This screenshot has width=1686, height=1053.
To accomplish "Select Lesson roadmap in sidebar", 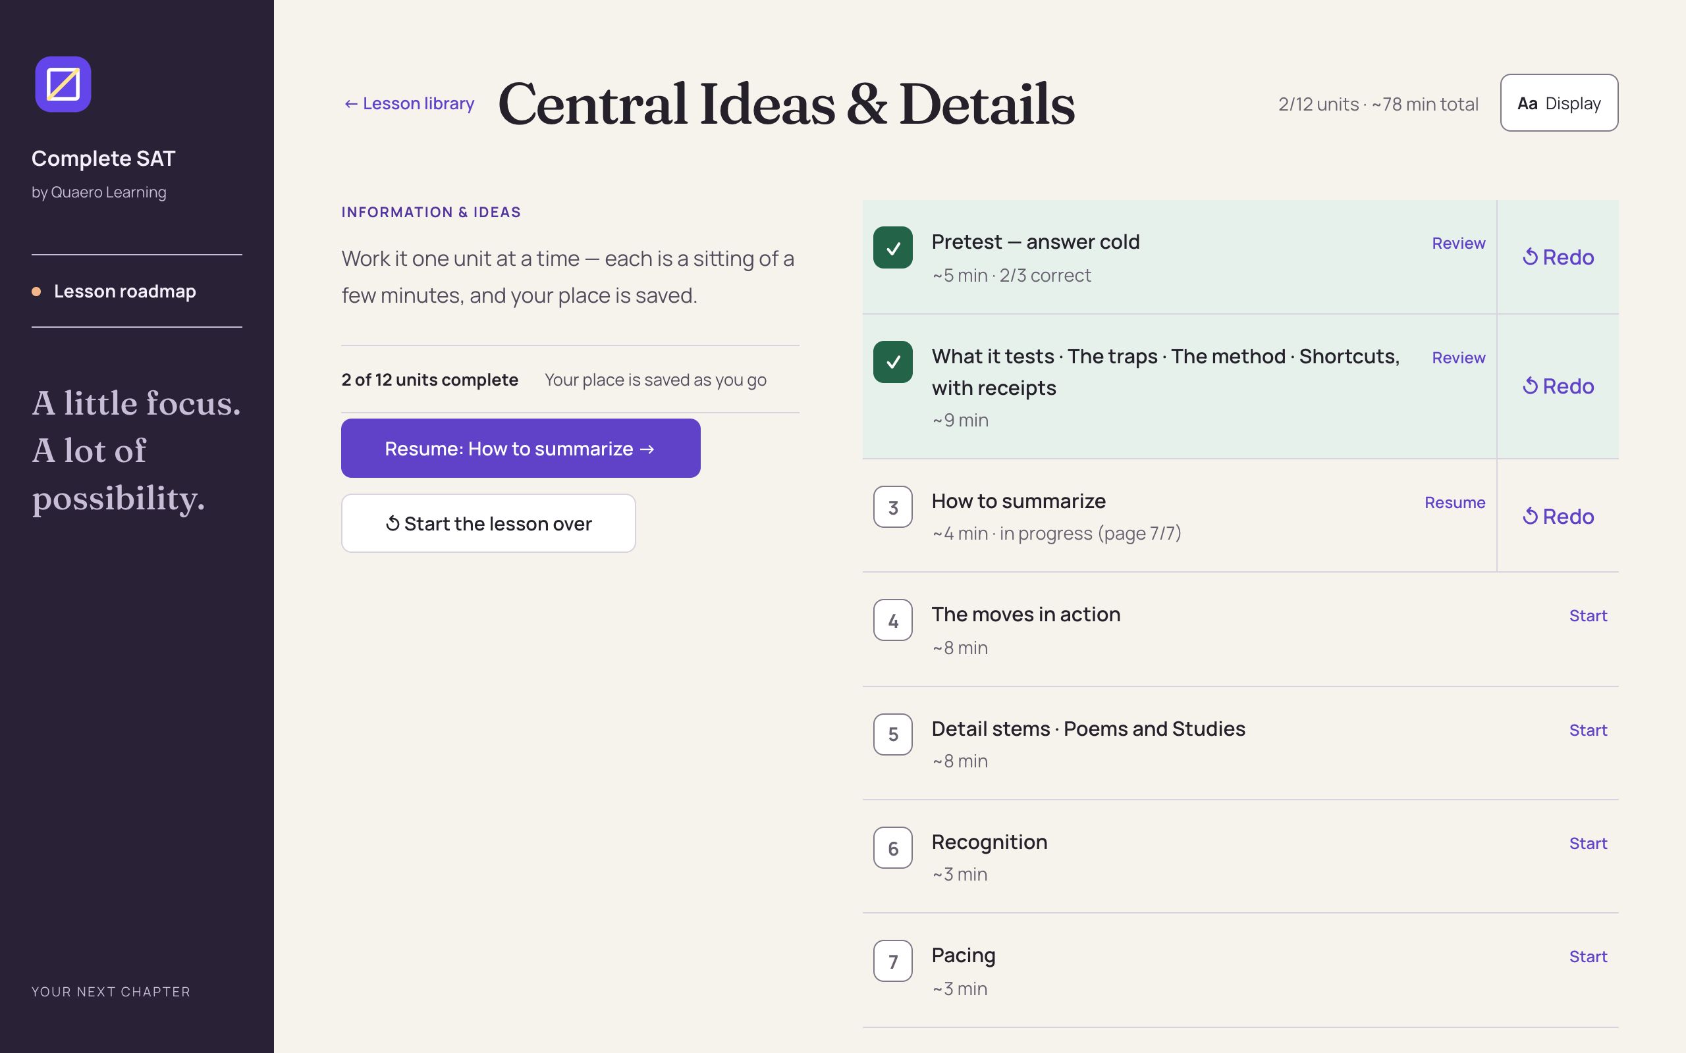I will tap(124, 291).
